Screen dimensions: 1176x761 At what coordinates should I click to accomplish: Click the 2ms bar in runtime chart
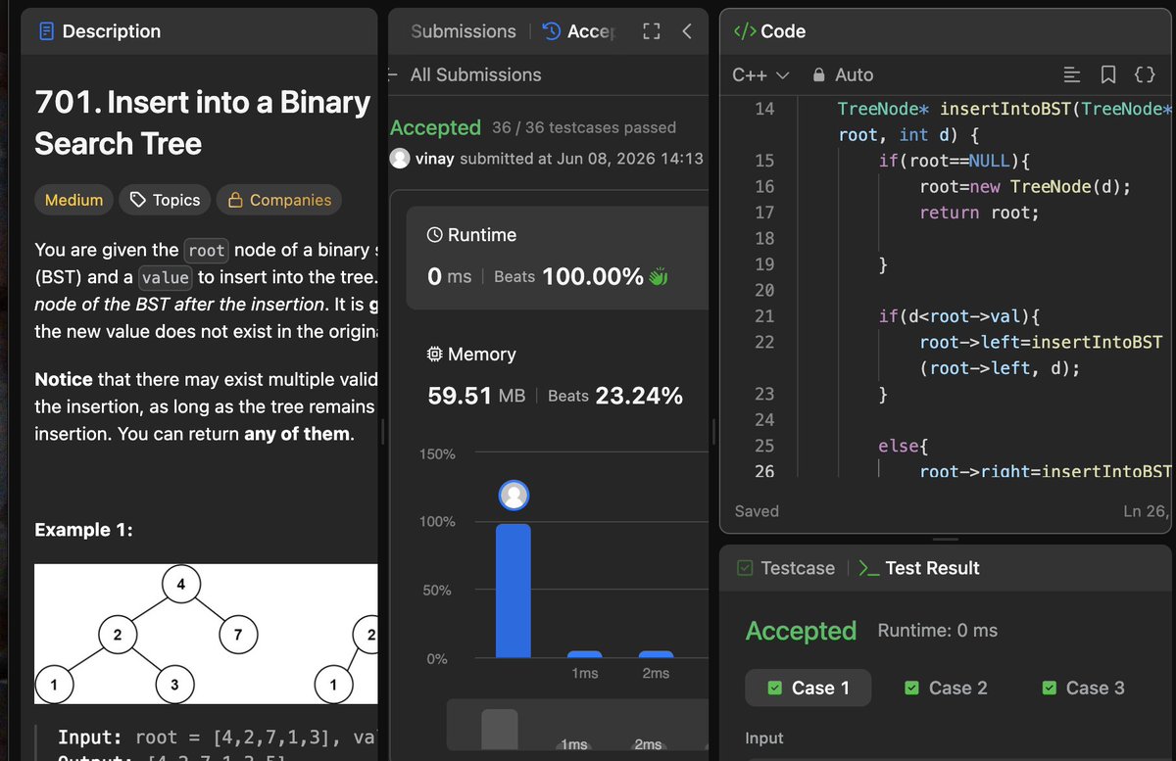coord(656,654)
